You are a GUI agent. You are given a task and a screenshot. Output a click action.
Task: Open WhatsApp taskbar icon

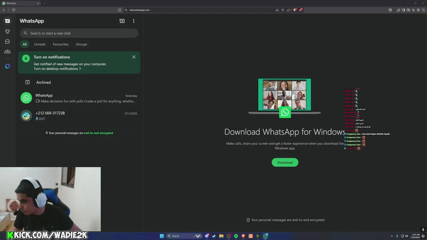click(266, 236)
